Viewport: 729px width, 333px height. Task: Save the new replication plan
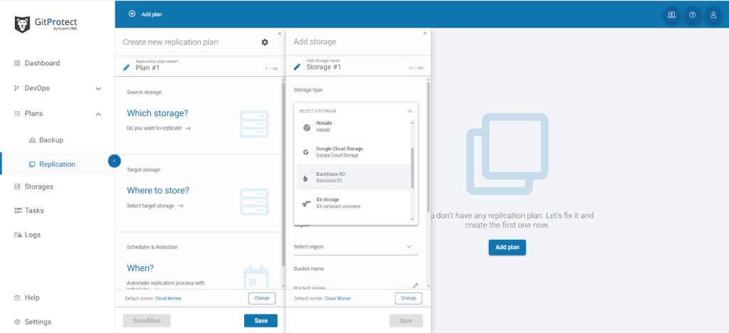[x=261, y=321]
